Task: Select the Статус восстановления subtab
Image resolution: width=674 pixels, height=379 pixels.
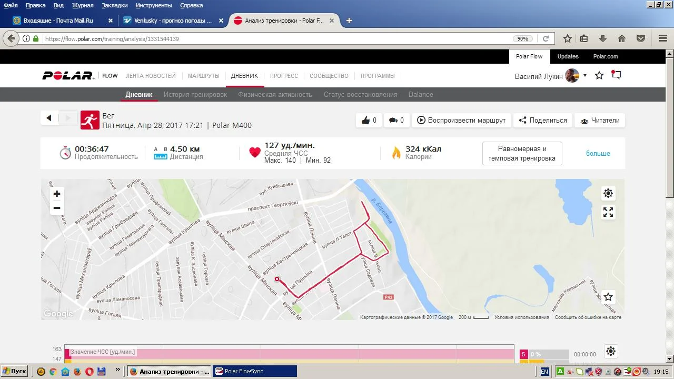Action: point(361,95)
